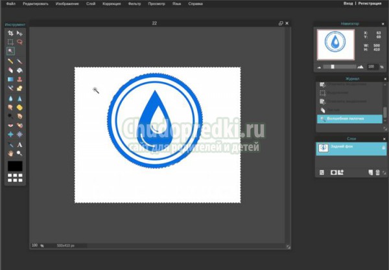Delete layer with trash icon
389x270 pixels.
click(x=377, y=172)
